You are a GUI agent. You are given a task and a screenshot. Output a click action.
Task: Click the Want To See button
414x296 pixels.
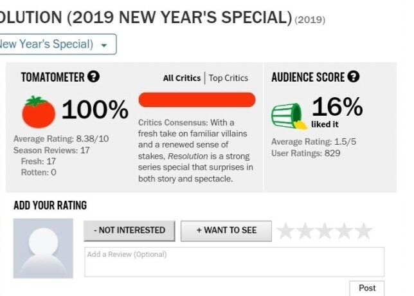coord(226,231)
